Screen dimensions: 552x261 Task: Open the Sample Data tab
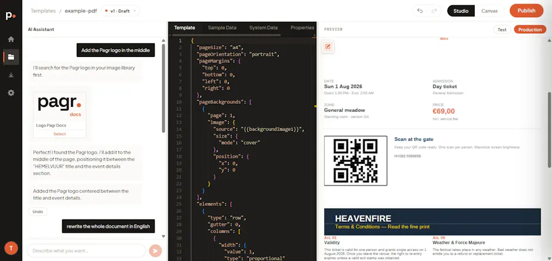[222, 28]
